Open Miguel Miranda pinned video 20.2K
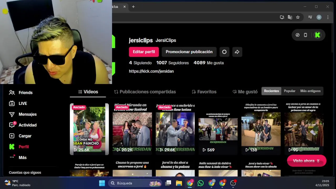The image size is (336, 189). pyautogui.click(x=132, y=129)
